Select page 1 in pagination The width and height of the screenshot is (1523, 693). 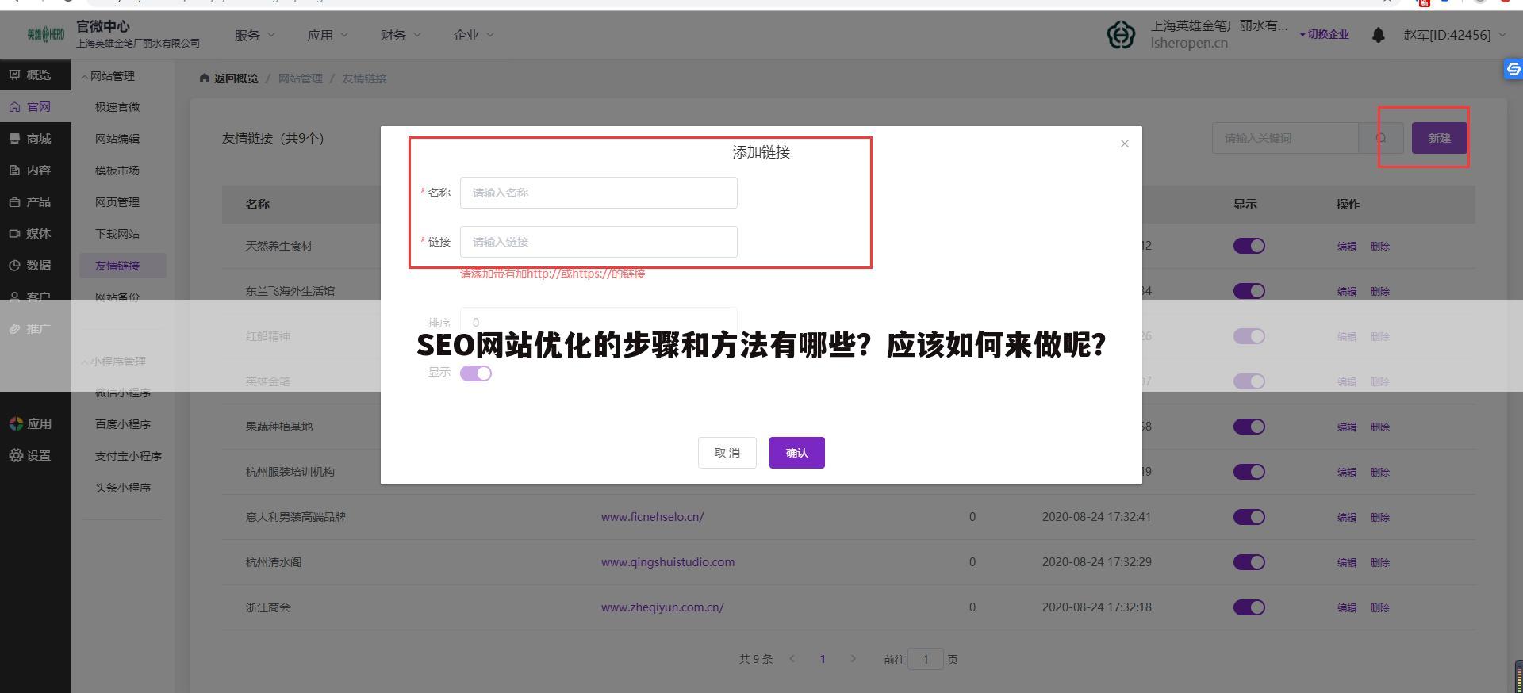[x=823, y=659]
